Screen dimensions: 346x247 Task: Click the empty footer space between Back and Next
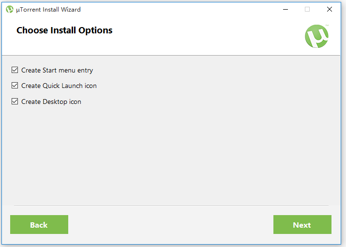(x=170, y=225)
